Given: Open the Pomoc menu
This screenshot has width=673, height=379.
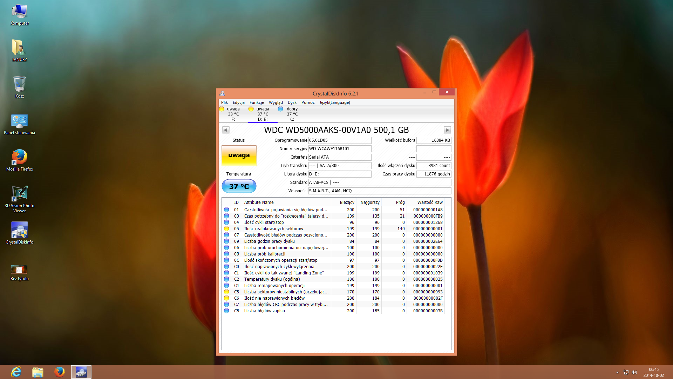Looking at the screenshot, I should coord(308,102).
